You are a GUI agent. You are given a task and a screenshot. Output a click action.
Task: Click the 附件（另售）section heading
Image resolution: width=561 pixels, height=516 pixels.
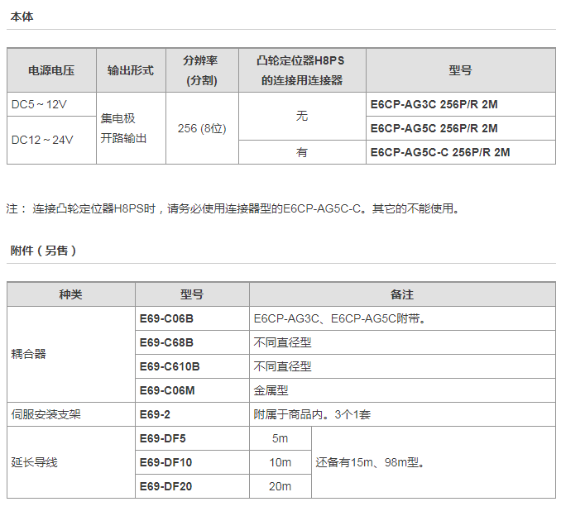43,251
